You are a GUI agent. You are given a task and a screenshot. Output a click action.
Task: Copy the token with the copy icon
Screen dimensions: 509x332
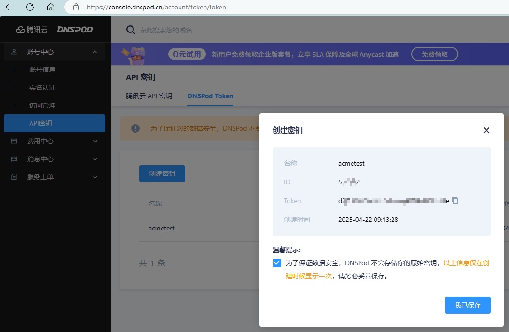[455, 200]
